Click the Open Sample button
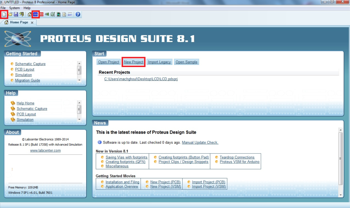This screenshot has height=208, width=350. (x=186, y=62)
